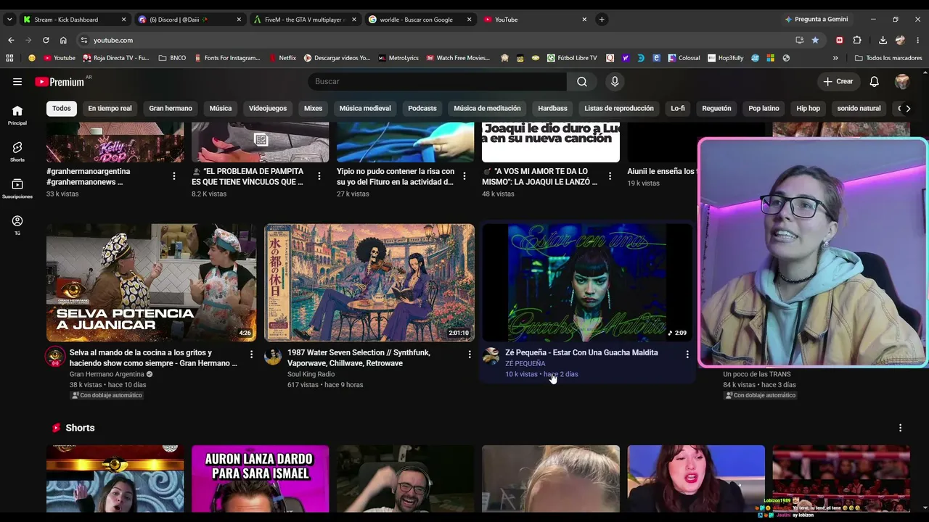Switch to the Discord browser tab
Screen dimensions: 929x522
coord(189,20)
